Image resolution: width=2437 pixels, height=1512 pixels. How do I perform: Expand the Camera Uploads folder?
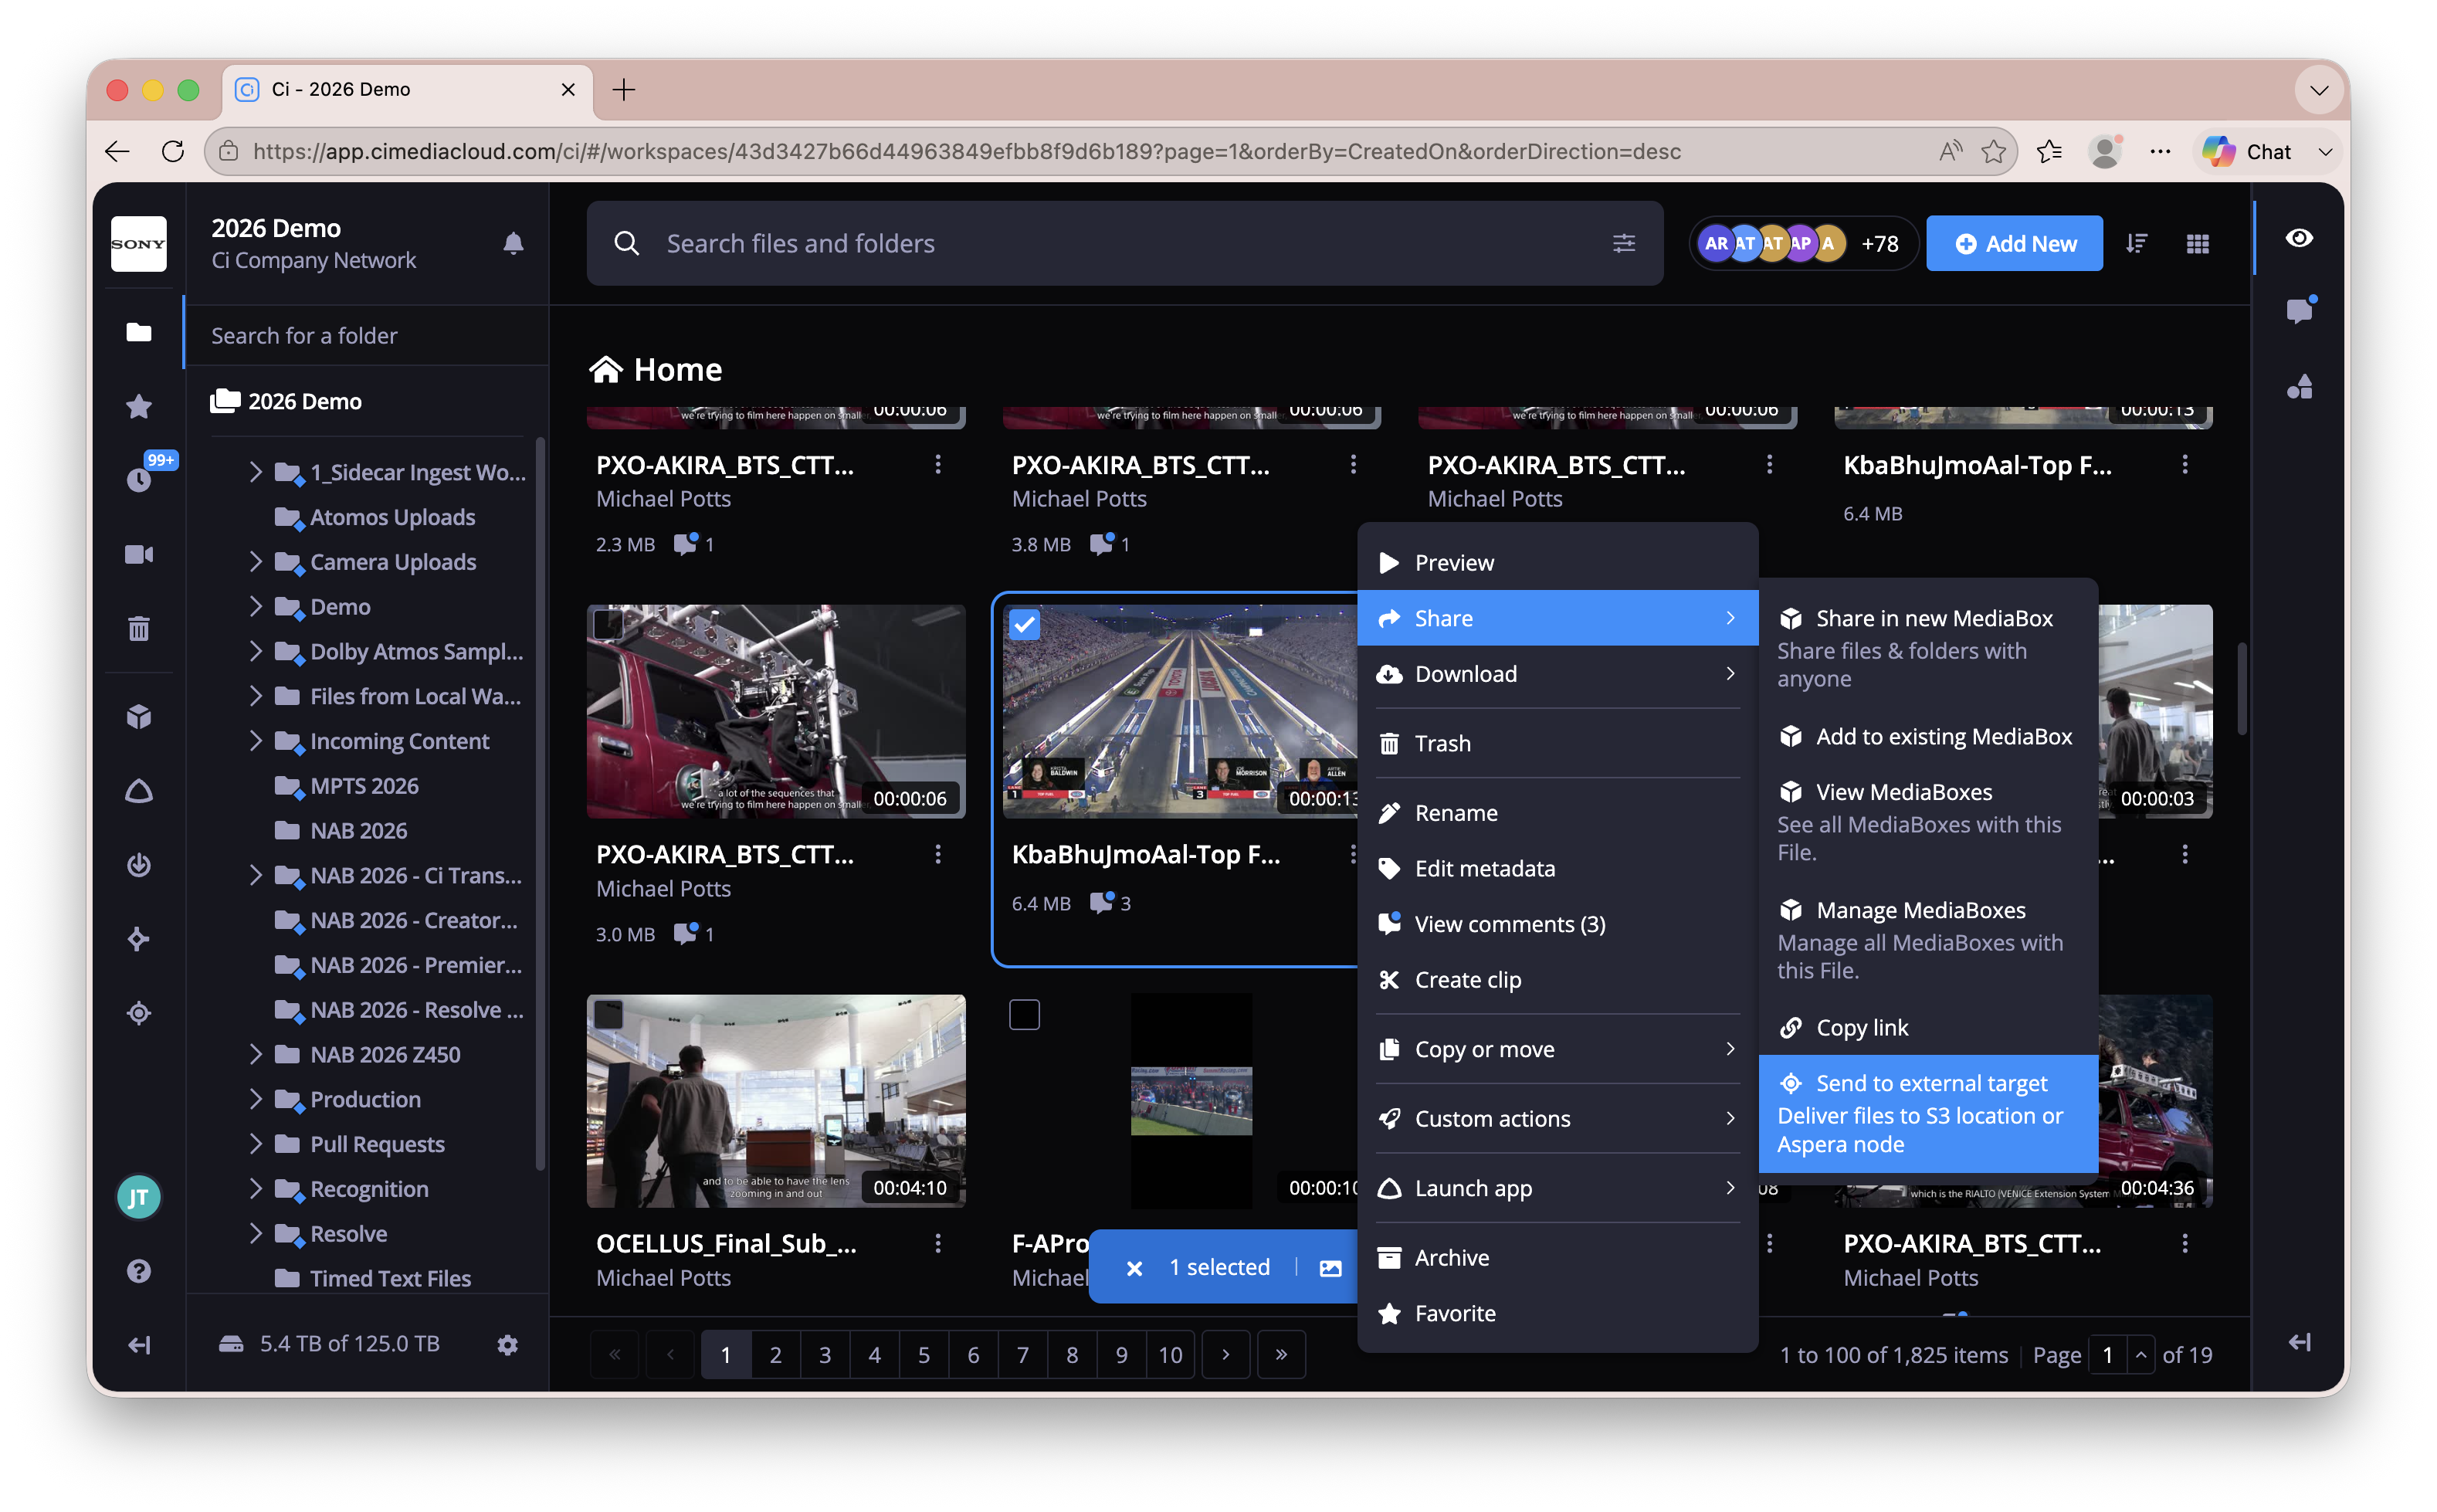pyautogui.click(x=255, y=561)
